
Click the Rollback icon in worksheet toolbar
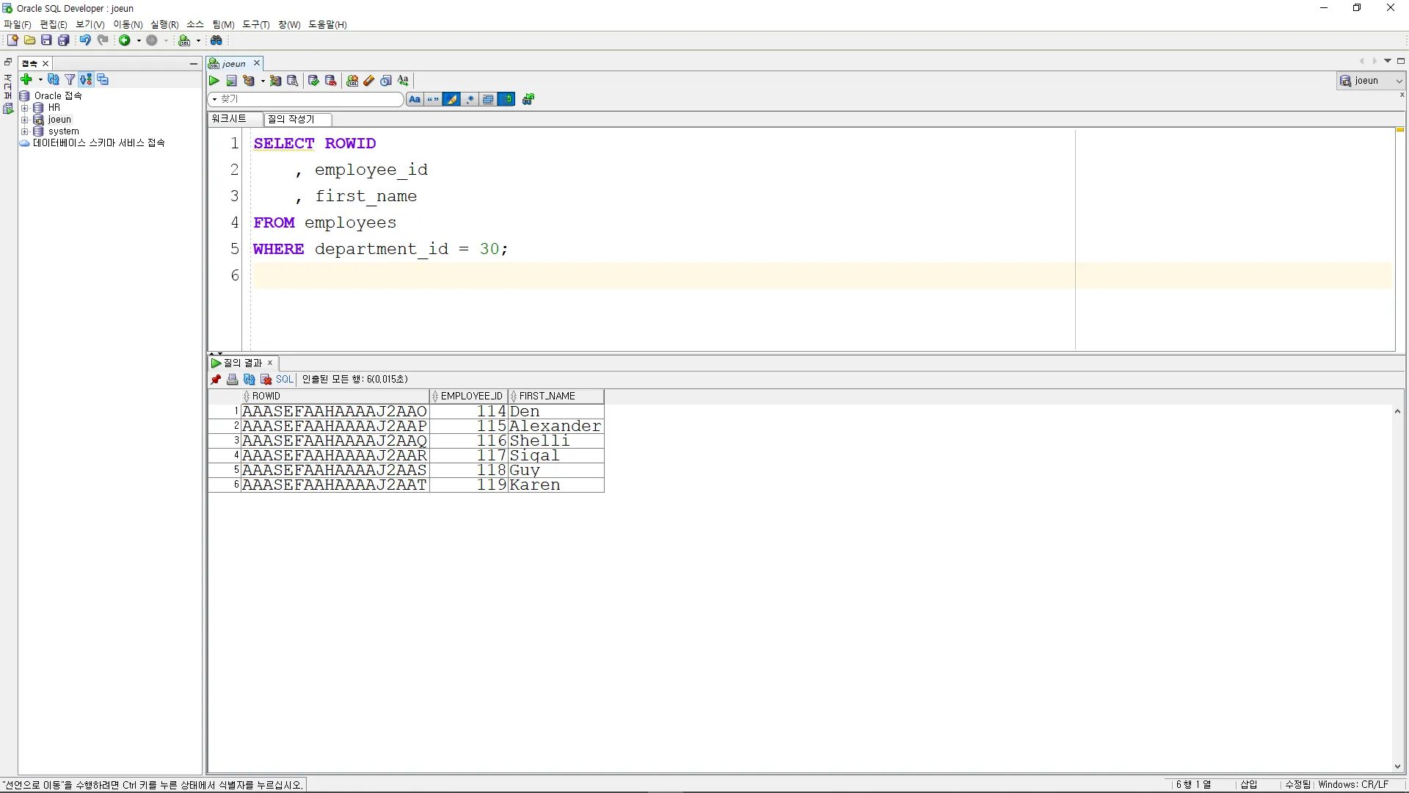tap(331, 81)
